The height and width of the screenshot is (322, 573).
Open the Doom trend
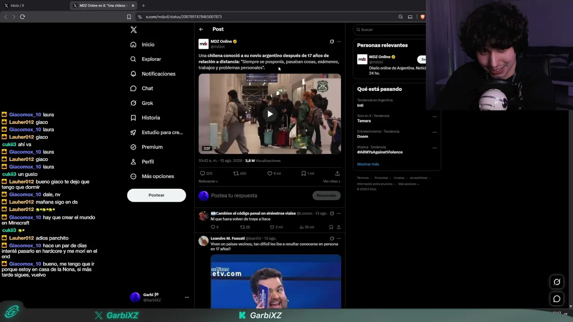363,136
